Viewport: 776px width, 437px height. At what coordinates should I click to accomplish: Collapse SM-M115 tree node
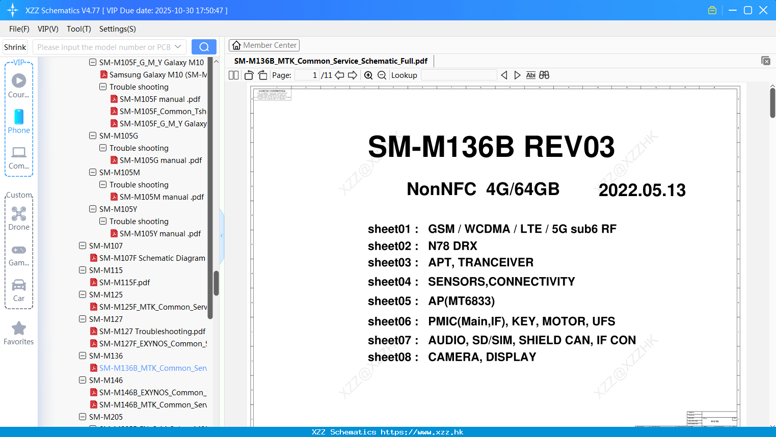coord(83,270)
